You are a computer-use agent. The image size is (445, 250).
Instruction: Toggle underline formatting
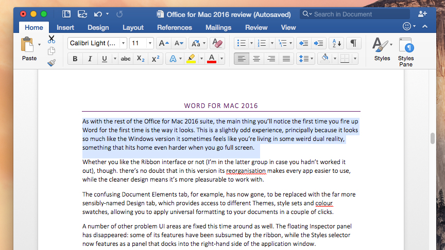coord(105,59)
